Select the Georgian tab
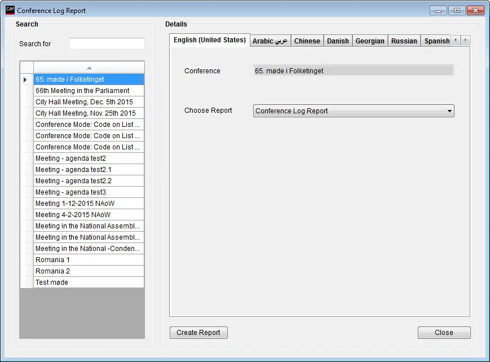490x362 pixels. [x=370, y=40]
